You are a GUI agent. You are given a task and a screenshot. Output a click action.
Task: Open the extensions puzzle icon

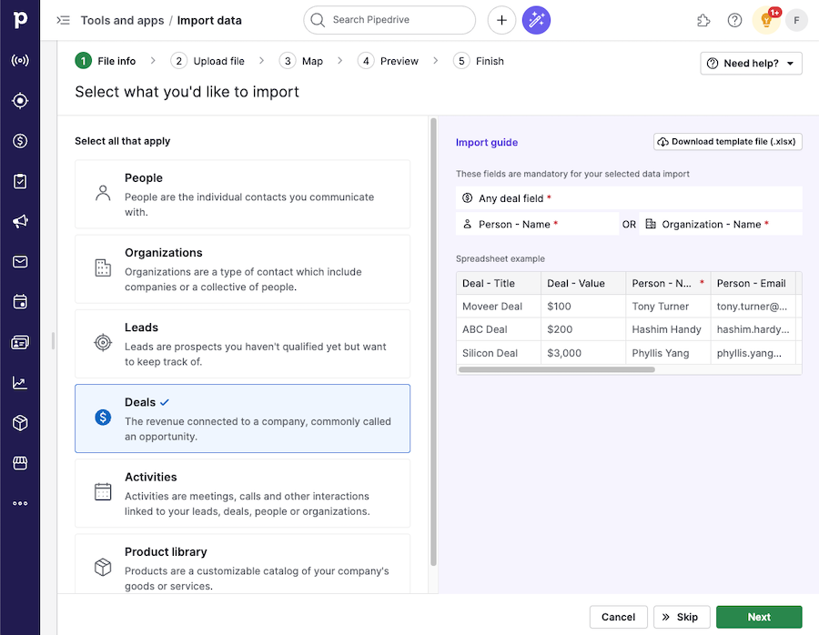click(x=703, y=20)
